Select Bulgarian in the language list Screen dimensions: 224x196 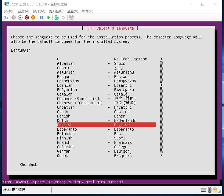click(107, 90)
